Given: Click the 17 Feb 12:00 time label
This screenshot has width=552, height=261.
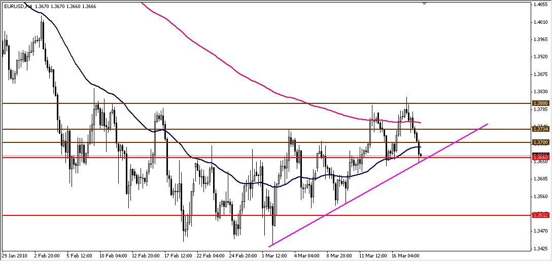Looking at the screenshot, I should click(x=179, y=256).
